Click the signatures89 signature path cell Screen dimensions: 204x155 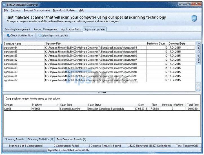[95, 68]
